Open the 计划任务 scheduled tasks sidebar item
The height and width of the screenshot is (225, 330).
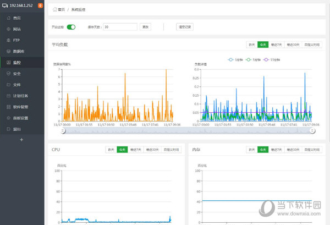pos(22,96)
